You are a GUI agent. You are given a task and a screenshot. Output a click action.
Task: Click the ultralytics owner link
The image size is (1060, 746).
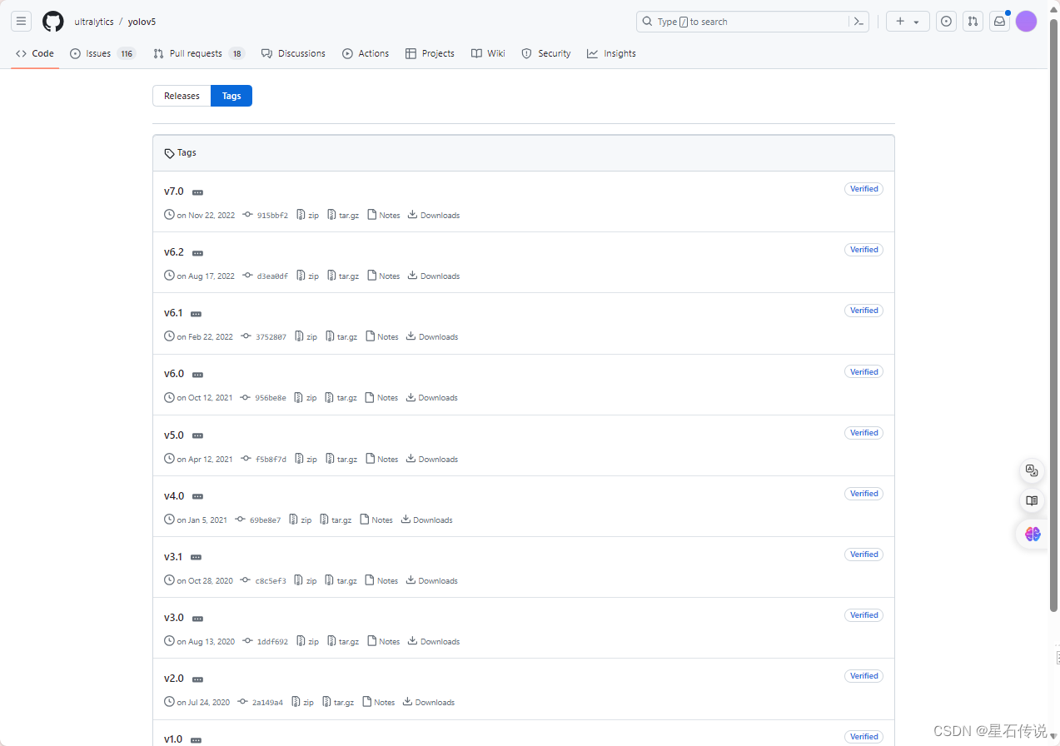pyautogui.click(x=94, y=22)
